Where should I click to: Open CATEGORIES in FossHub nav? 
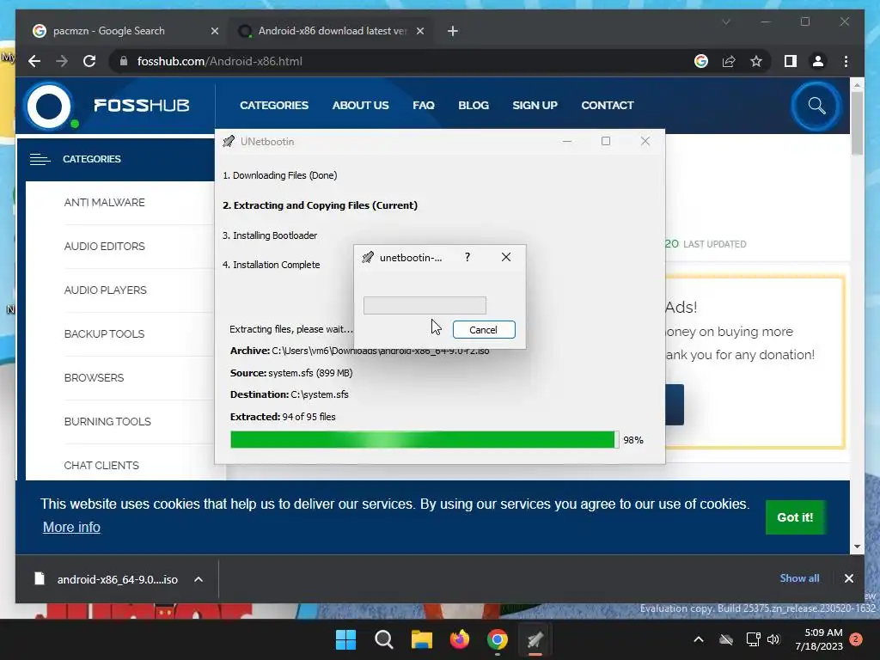pos(274,106)
